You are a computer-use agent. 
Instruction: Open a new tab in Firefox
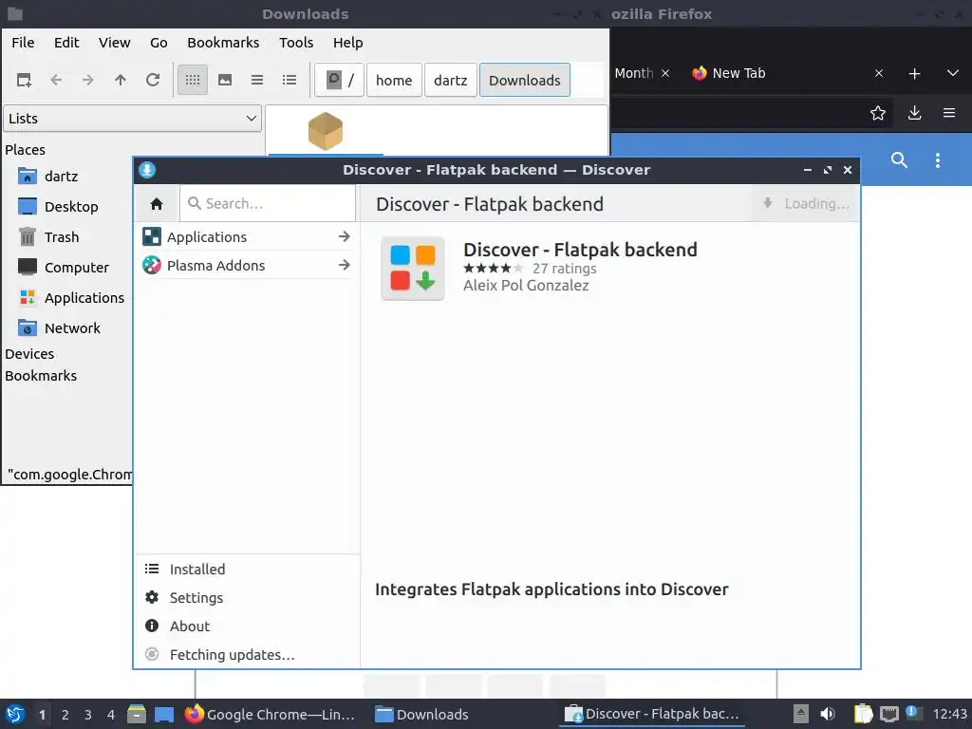(914, 74)
